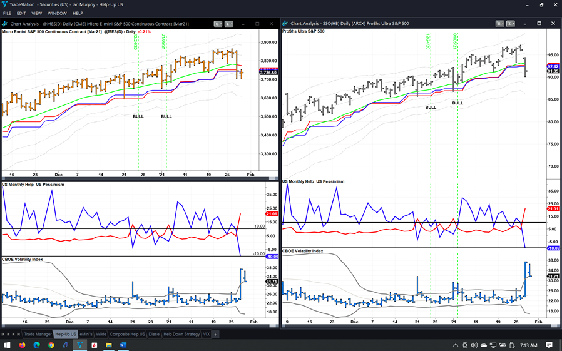Select the Composite Help US tab
Screen dimensions: 562x351
pyautogui.click(x=127, y=334)
